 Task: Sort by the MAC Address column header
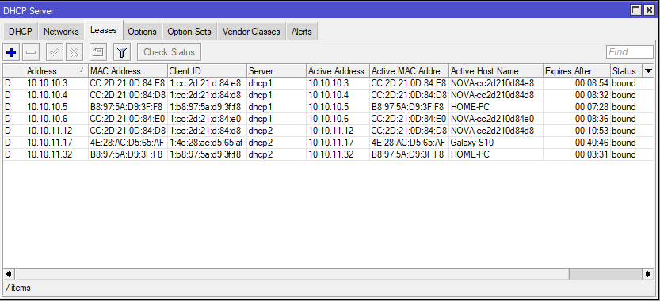pyautogui.click(x=128, y=70)
